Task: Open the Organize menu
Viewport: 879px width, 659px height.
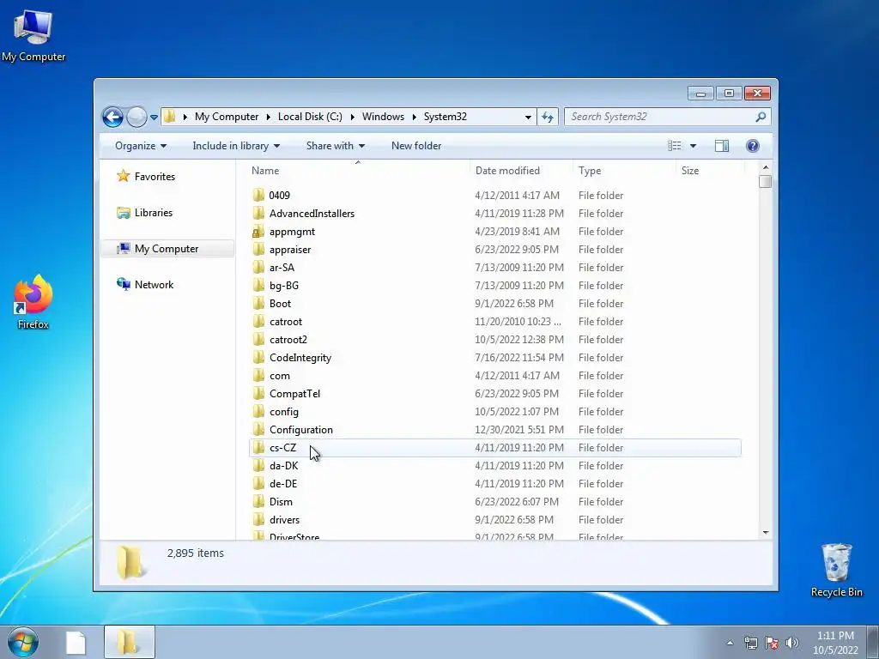Action: [141, 146]
